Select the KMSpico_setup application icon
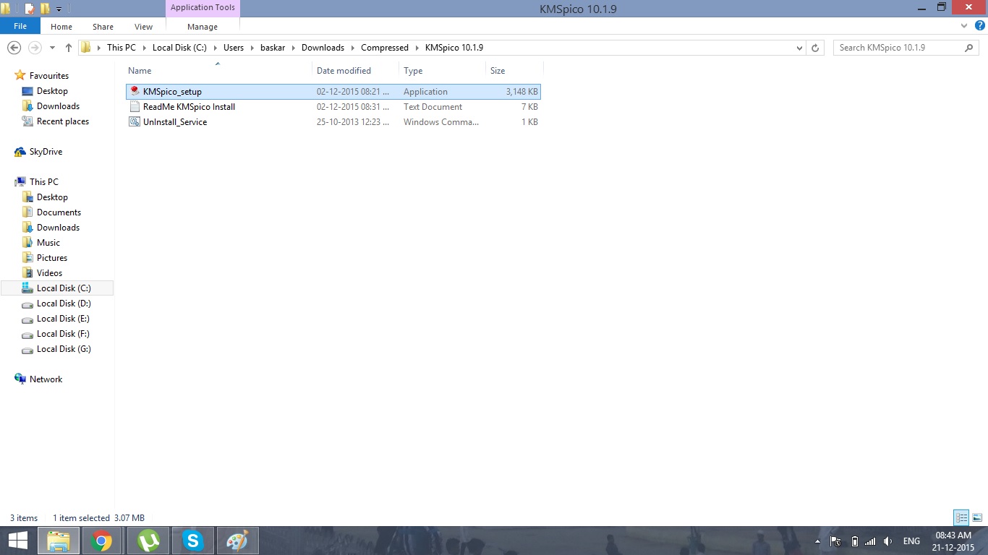The image size is (988, 555). point(135,92)
